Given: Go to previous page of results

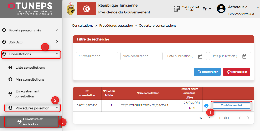Looking at the screenshot, I should coord(239,118).
